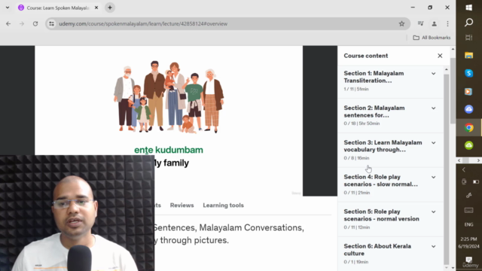Open the media player taskbar icon
The width and height of the screenshot is (482, 271).
tap(468, 91)
